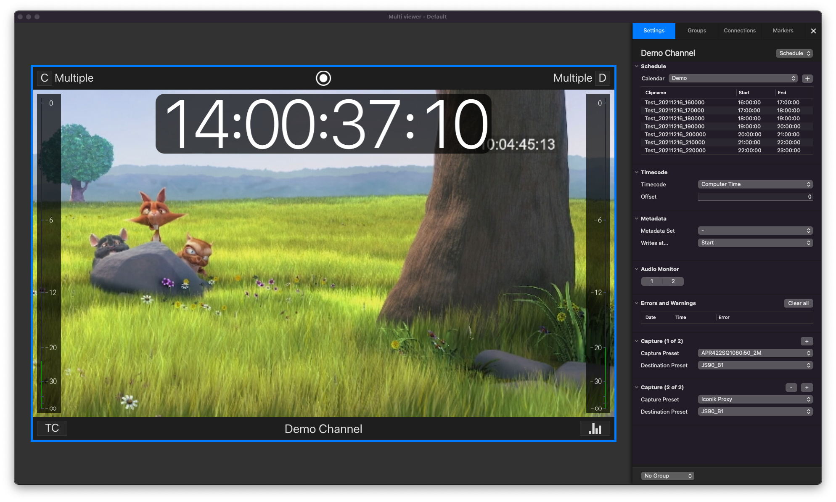Viewport: 836px width, 502px height.
Task: Click the record button icon above video
Action: [x=323, y=78]
